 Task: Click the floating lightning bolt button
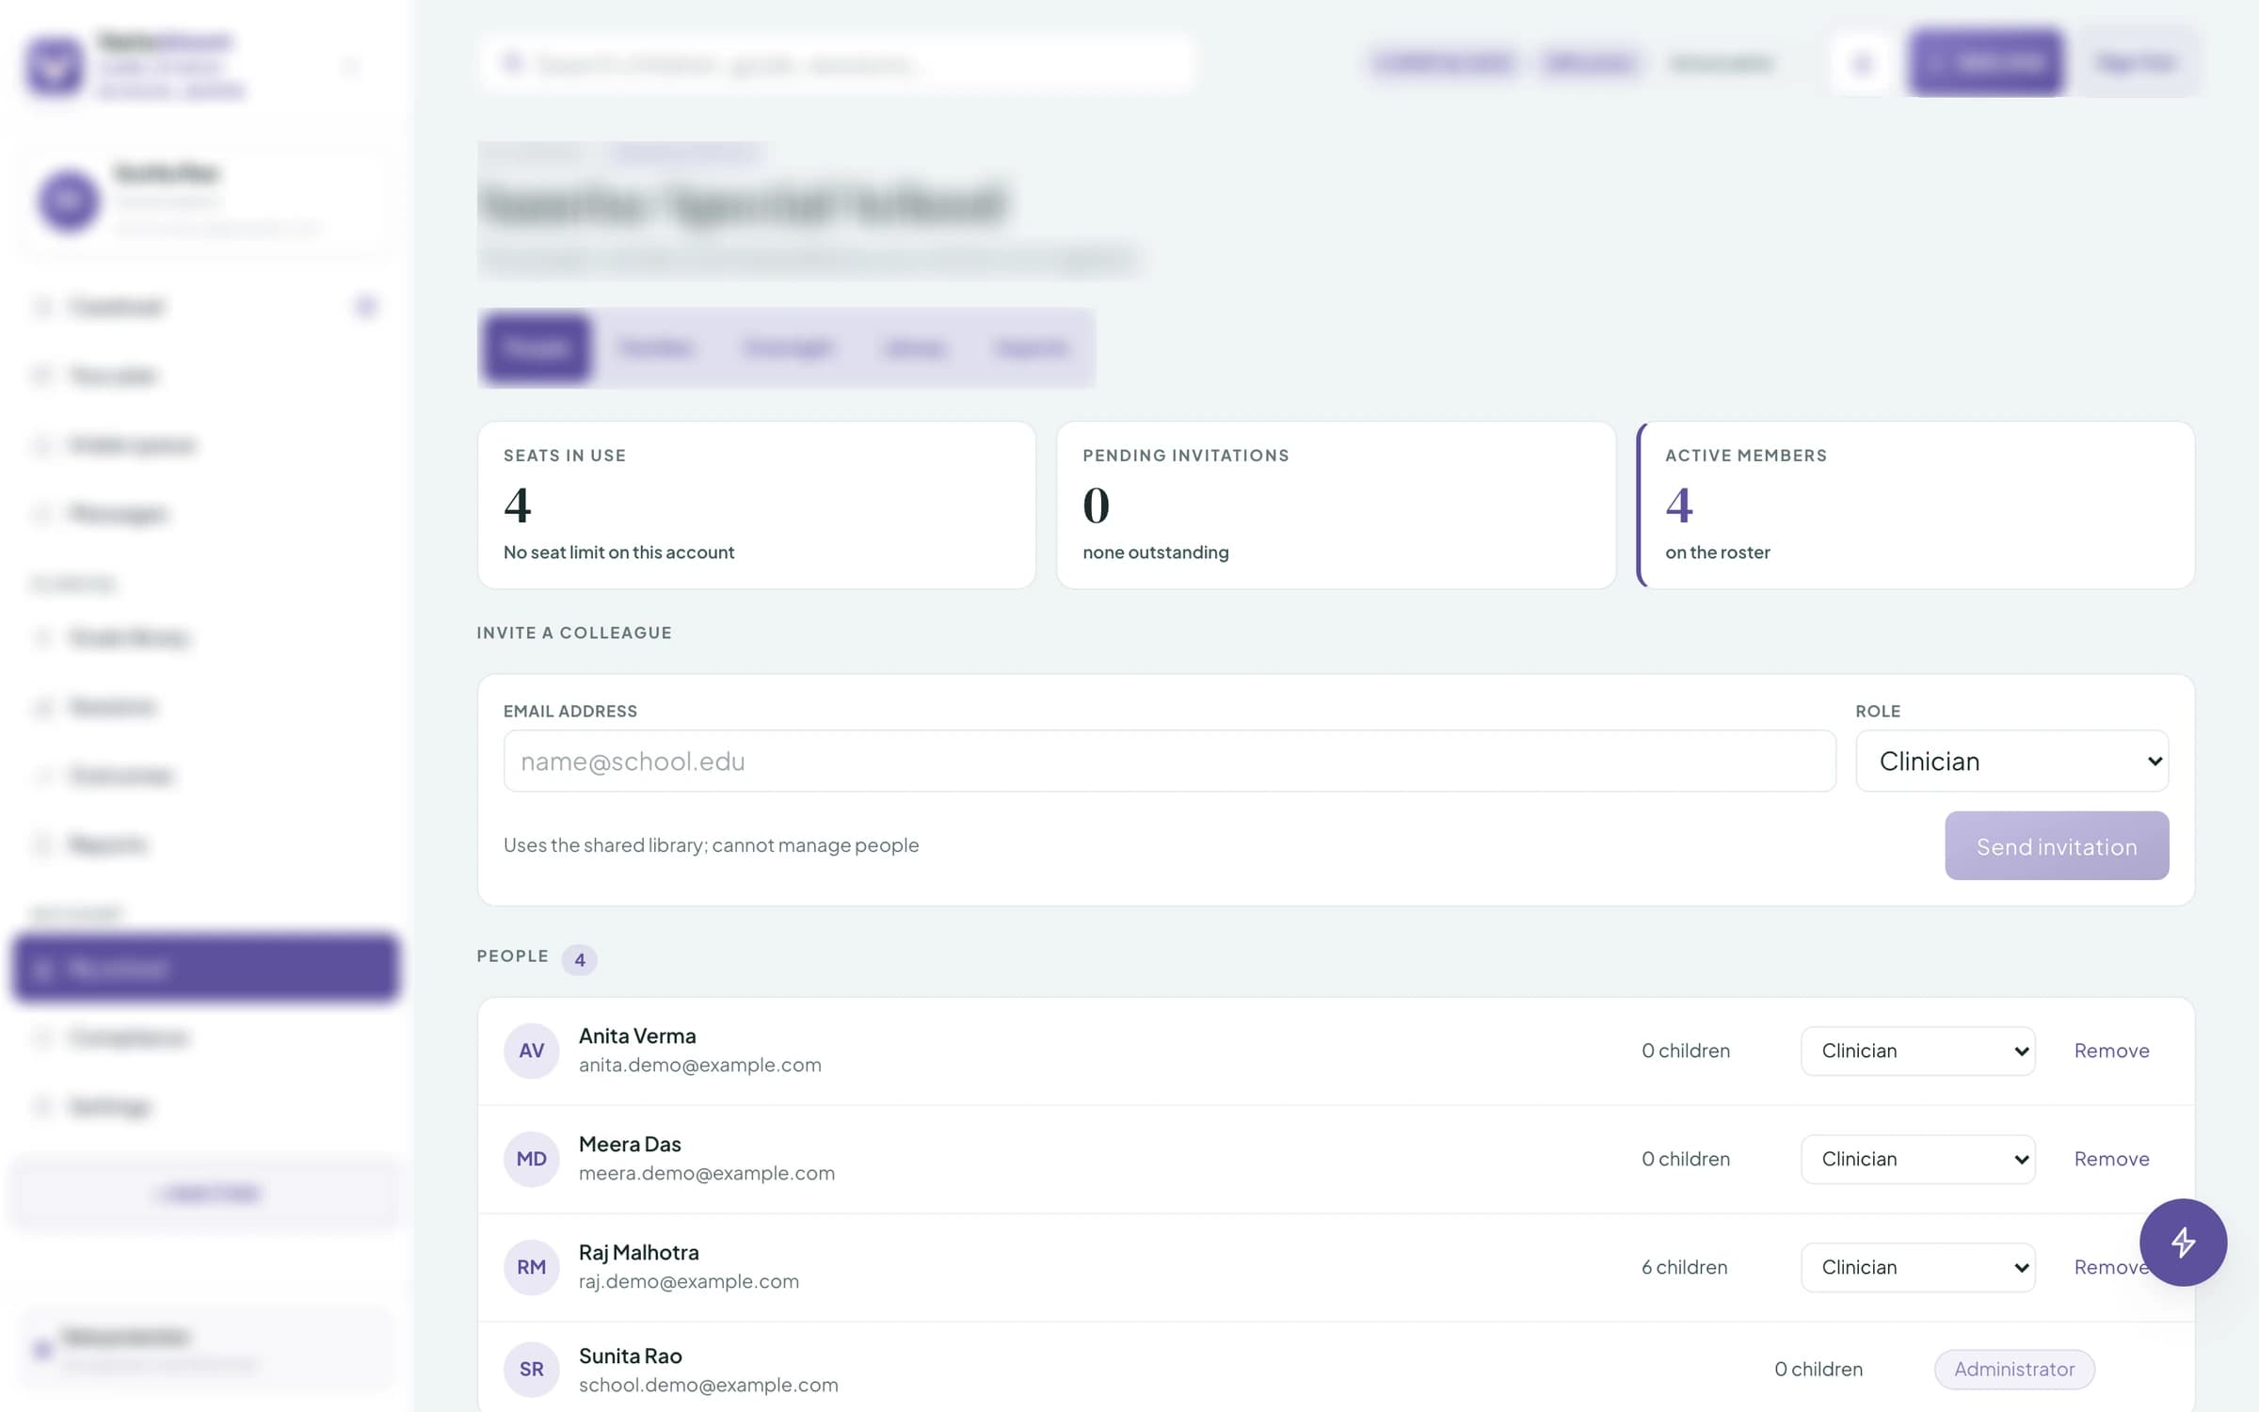(x=2183, y=1242)
